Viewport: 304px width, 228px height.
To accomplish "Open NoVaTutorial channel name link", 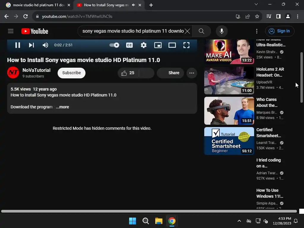I will [x=37, y=70].
